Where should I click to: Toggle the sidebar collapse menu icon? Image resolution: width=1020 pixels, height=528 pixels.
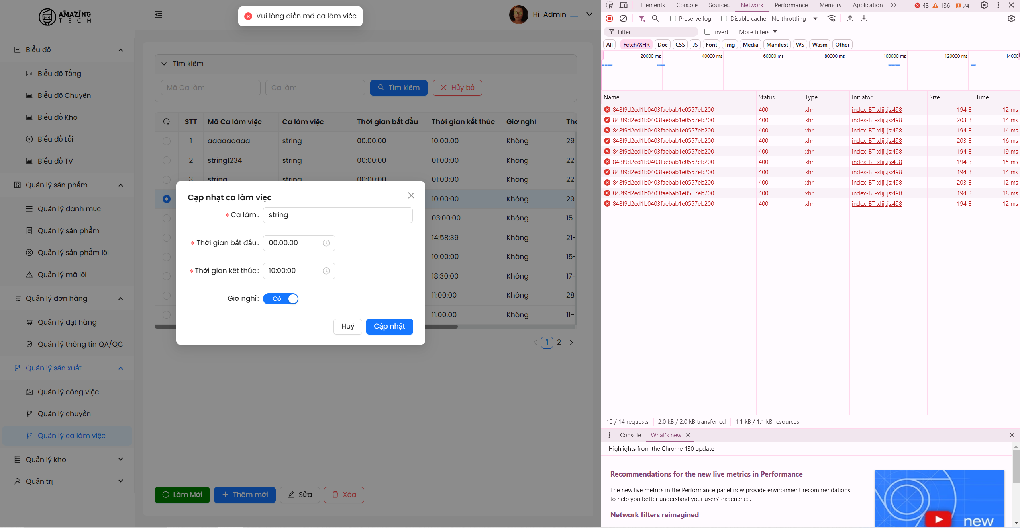pyautogui.click(x=159, y=15)
